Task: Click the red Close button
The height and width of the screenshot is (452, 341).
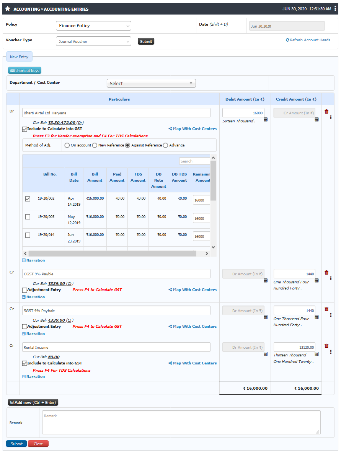Action: (x=38, y=444)
